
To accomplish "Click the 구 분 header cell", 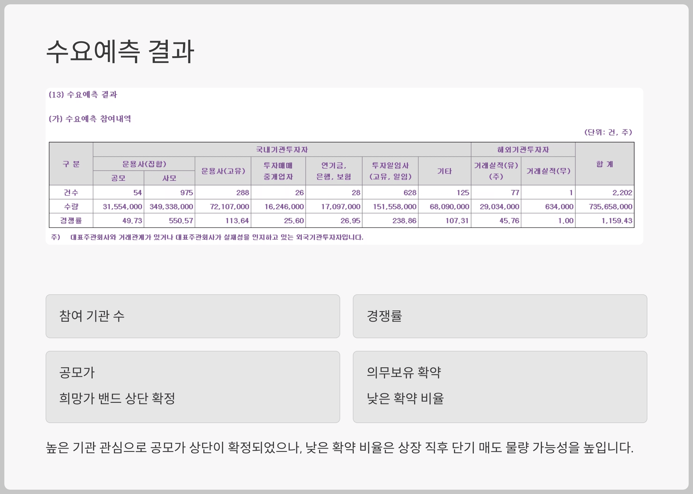I will [x=71, y=164].
